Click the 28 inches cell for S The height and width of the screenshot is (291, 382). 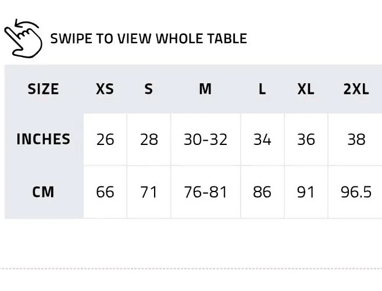[148, 140]
